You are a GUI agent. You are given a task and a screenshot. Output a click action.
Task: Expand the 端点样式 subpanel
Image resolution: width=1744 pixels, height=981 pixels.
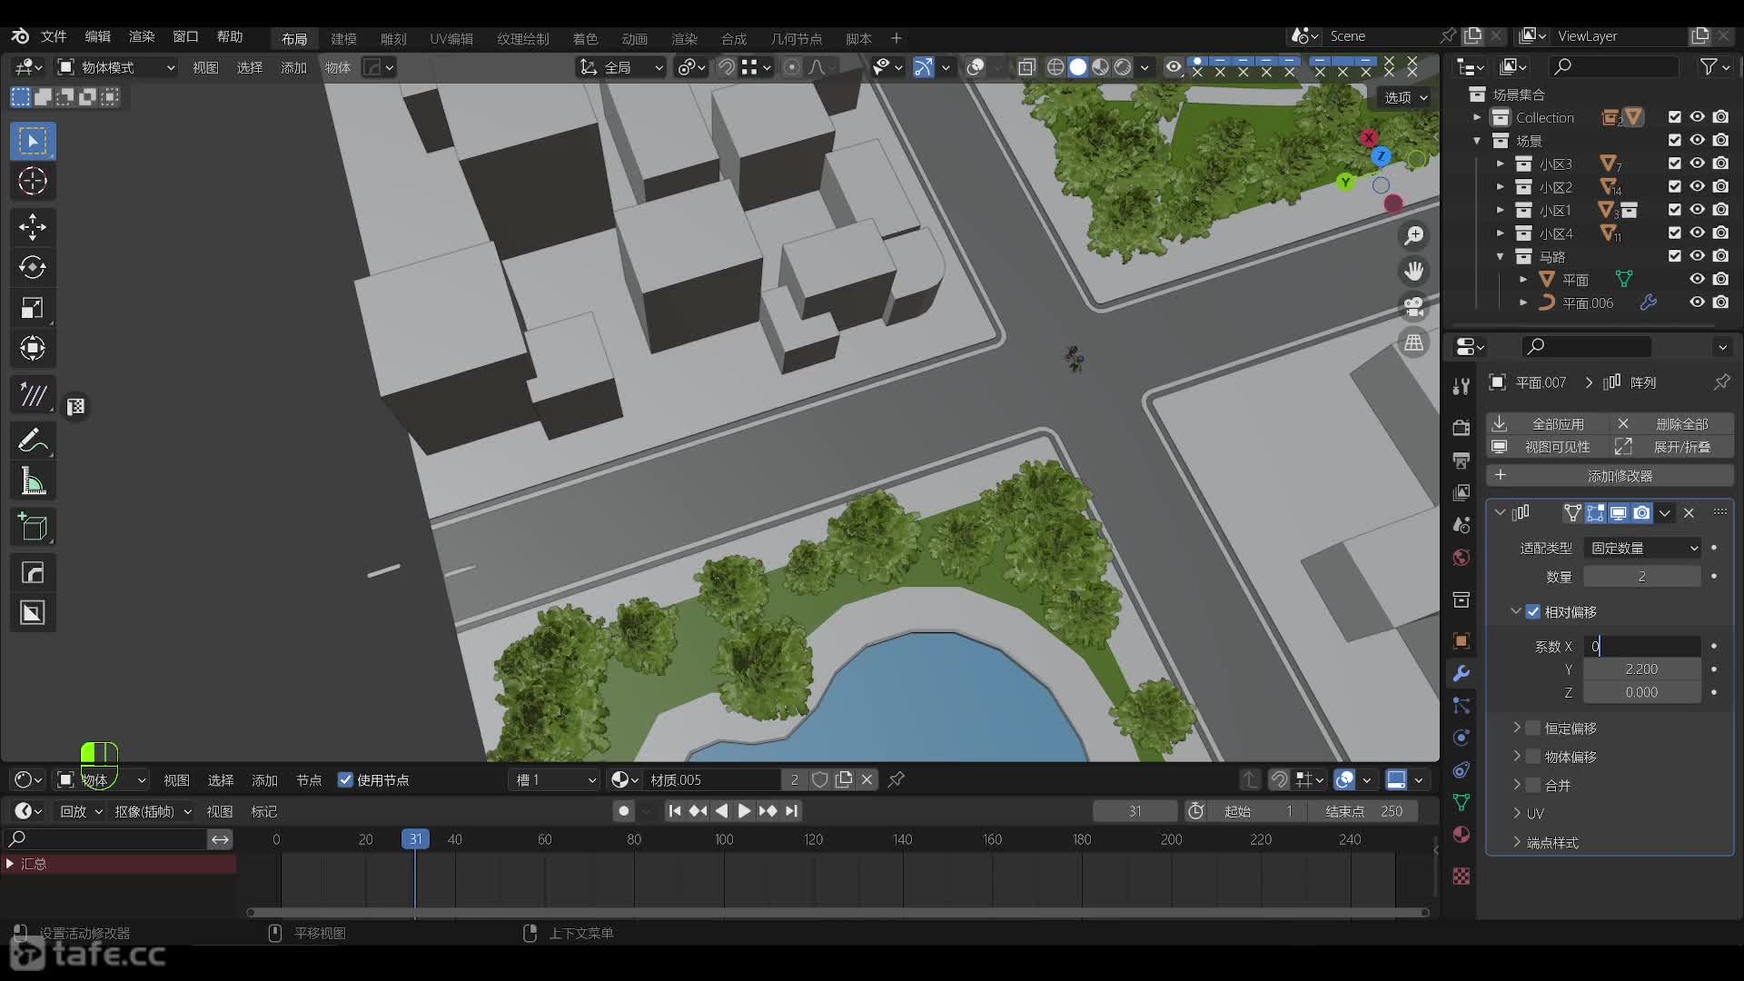click(x=1517, y=842)
